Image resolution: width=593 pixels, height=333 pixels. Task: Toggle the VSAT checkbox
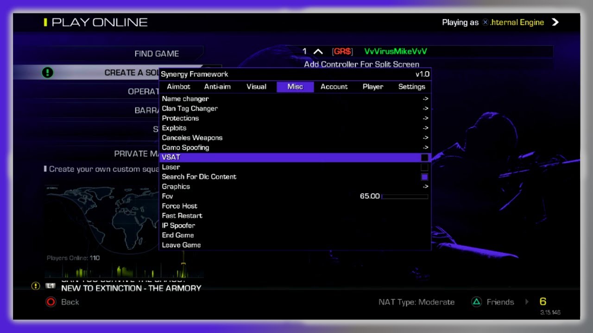[x=424, y=157]
